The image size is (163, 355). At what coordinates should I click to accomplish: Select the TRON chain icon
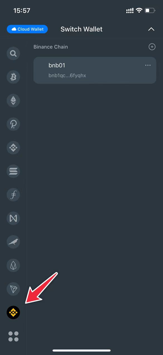[x=13, y=289]
